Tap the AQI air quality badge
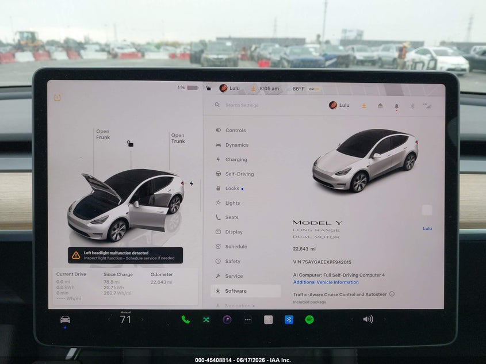The image size is (486, 364). click(x=314, y=89)
